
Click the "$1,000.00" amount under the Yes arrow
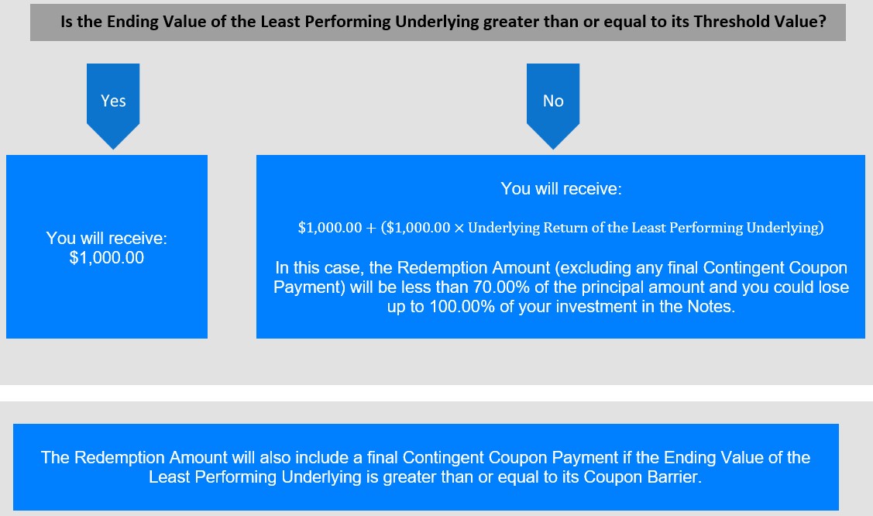pos(107,258)
